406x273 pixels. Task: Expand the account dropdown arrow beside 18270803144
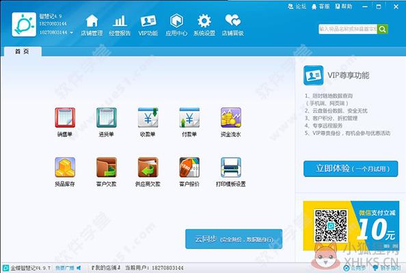click(72, 33)
